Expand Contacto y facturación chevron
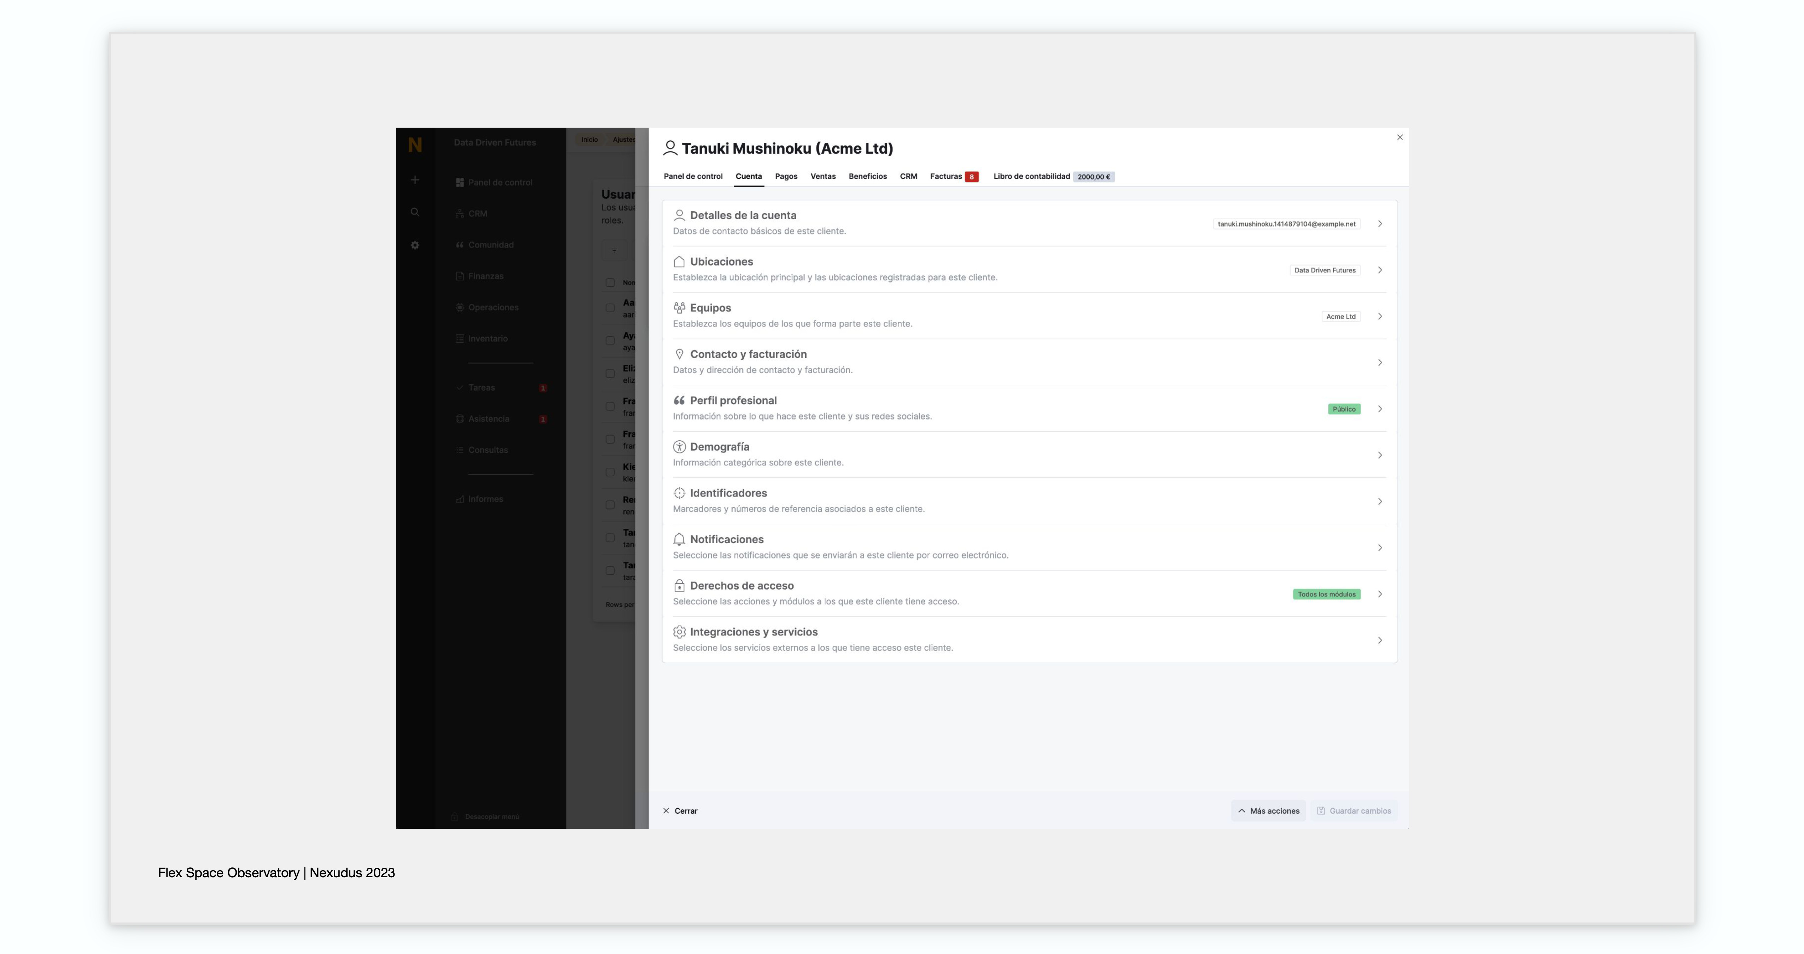Image resolution: width=1804 pixels, height=954 pixels. tap(1380, 362)
